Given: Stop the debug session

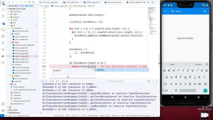Looking at the screenshot, I should pos(33,2).
